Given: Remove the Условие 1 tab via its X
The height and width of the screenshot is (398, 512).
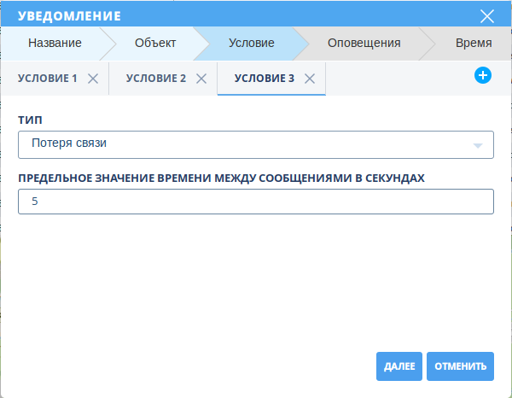Looking at the screenshot, I should [93, 79].
